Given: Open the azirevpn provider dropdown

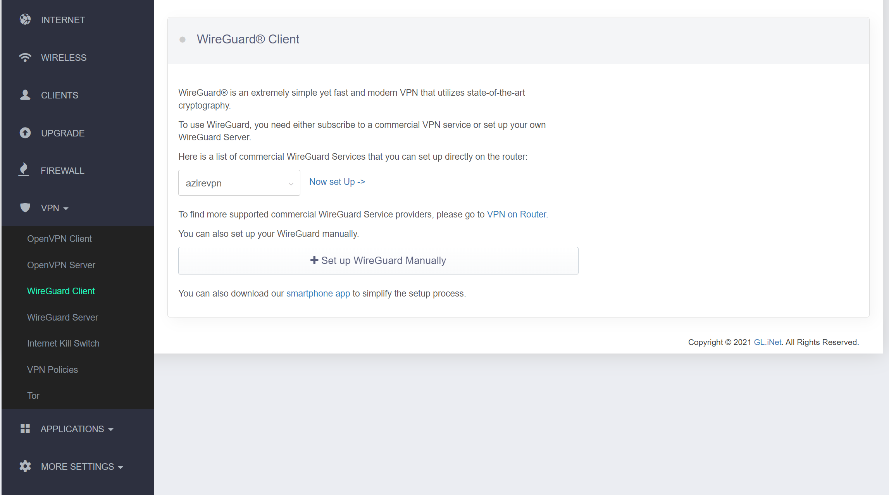Looking at the screenshot, I should point(239,183).
